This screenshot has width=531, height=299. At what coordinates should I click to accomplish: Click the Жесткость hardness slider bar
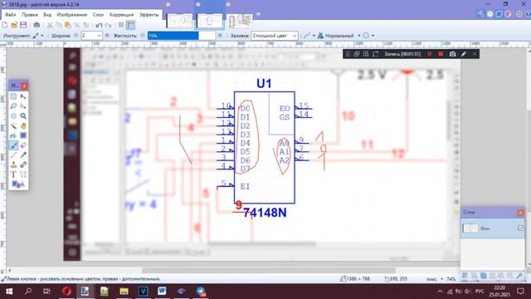point(182,36)
